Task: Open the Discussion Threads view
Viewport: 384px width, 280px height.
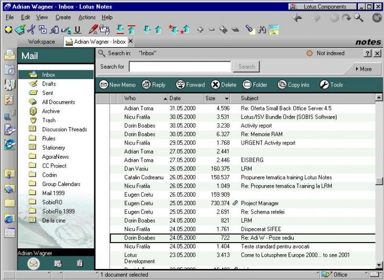Action: 64,129
